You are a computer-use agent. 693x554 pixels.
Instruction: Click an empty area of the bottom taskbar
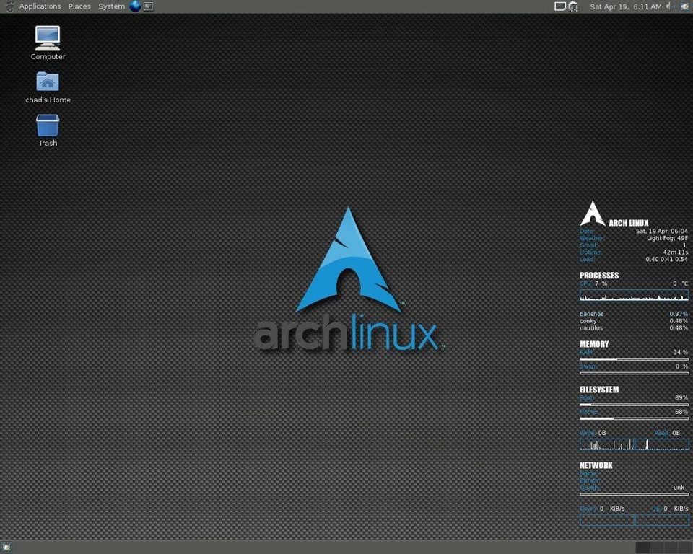[325, 548]
